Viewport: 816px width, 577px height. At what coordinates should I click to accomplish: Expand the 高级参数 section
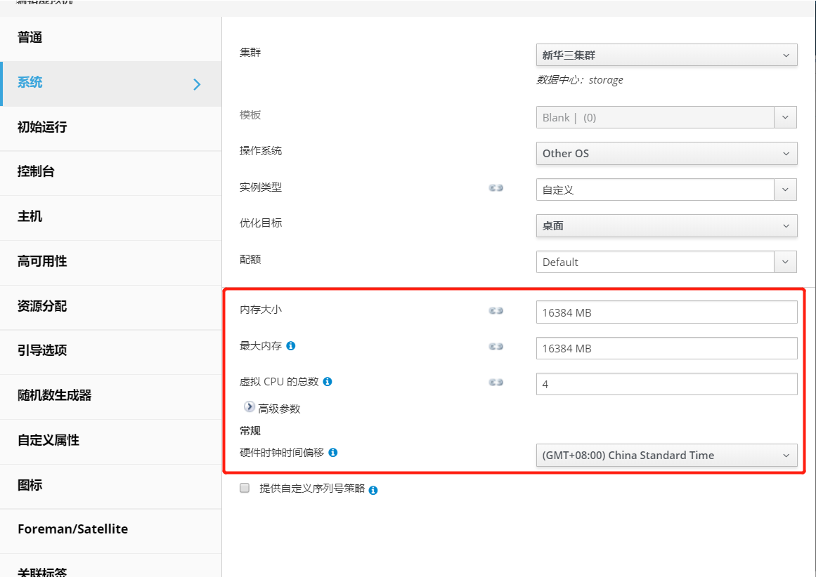tap(250, 407)
